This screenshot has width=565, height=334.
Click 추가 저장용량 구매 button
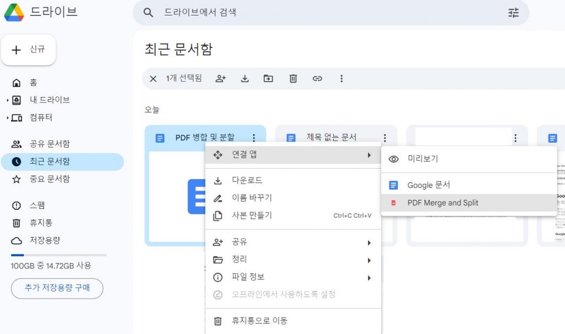(x=57, y=288)
